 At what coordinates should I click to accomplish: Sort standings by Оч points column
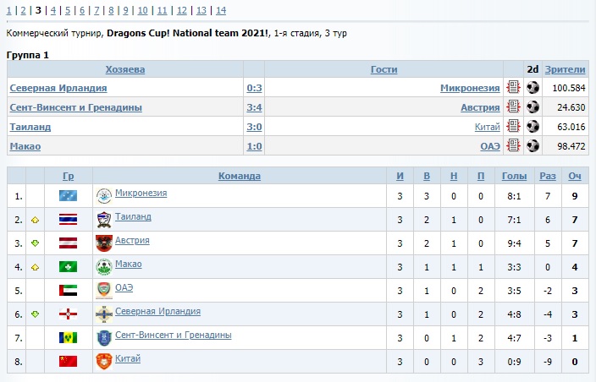coord(574,176)
